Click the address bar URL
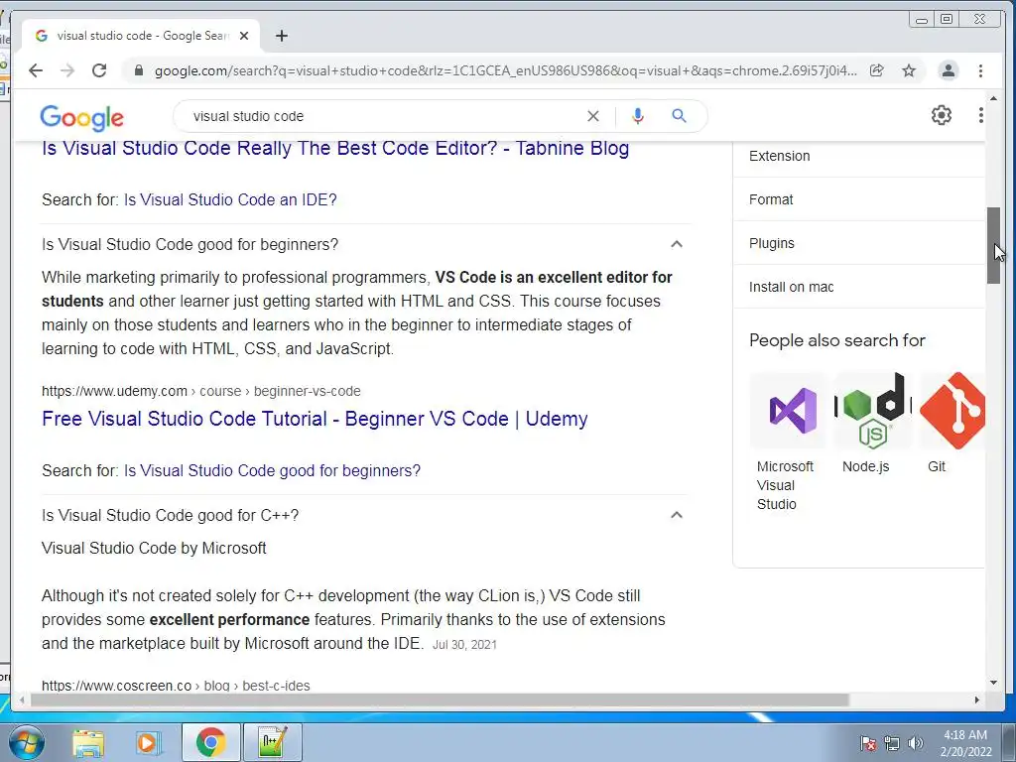Image resolution: width=1016 pixels, height=762 pixels. [505, 70]
